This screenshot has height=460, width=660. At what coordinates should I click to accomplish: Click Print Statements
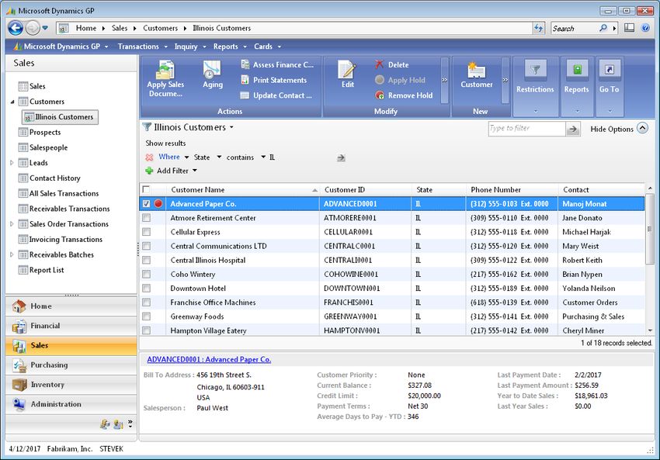point(273,80)
